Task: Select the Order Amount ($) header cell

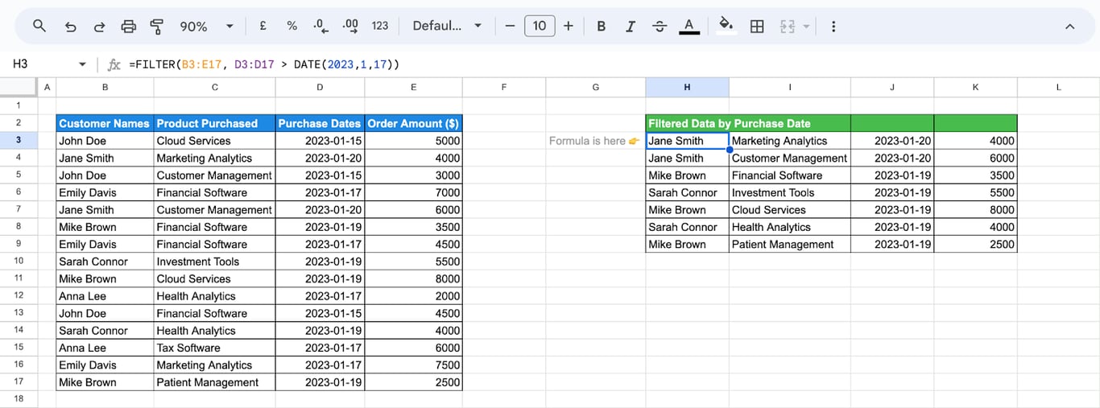Action: (413, 123)
